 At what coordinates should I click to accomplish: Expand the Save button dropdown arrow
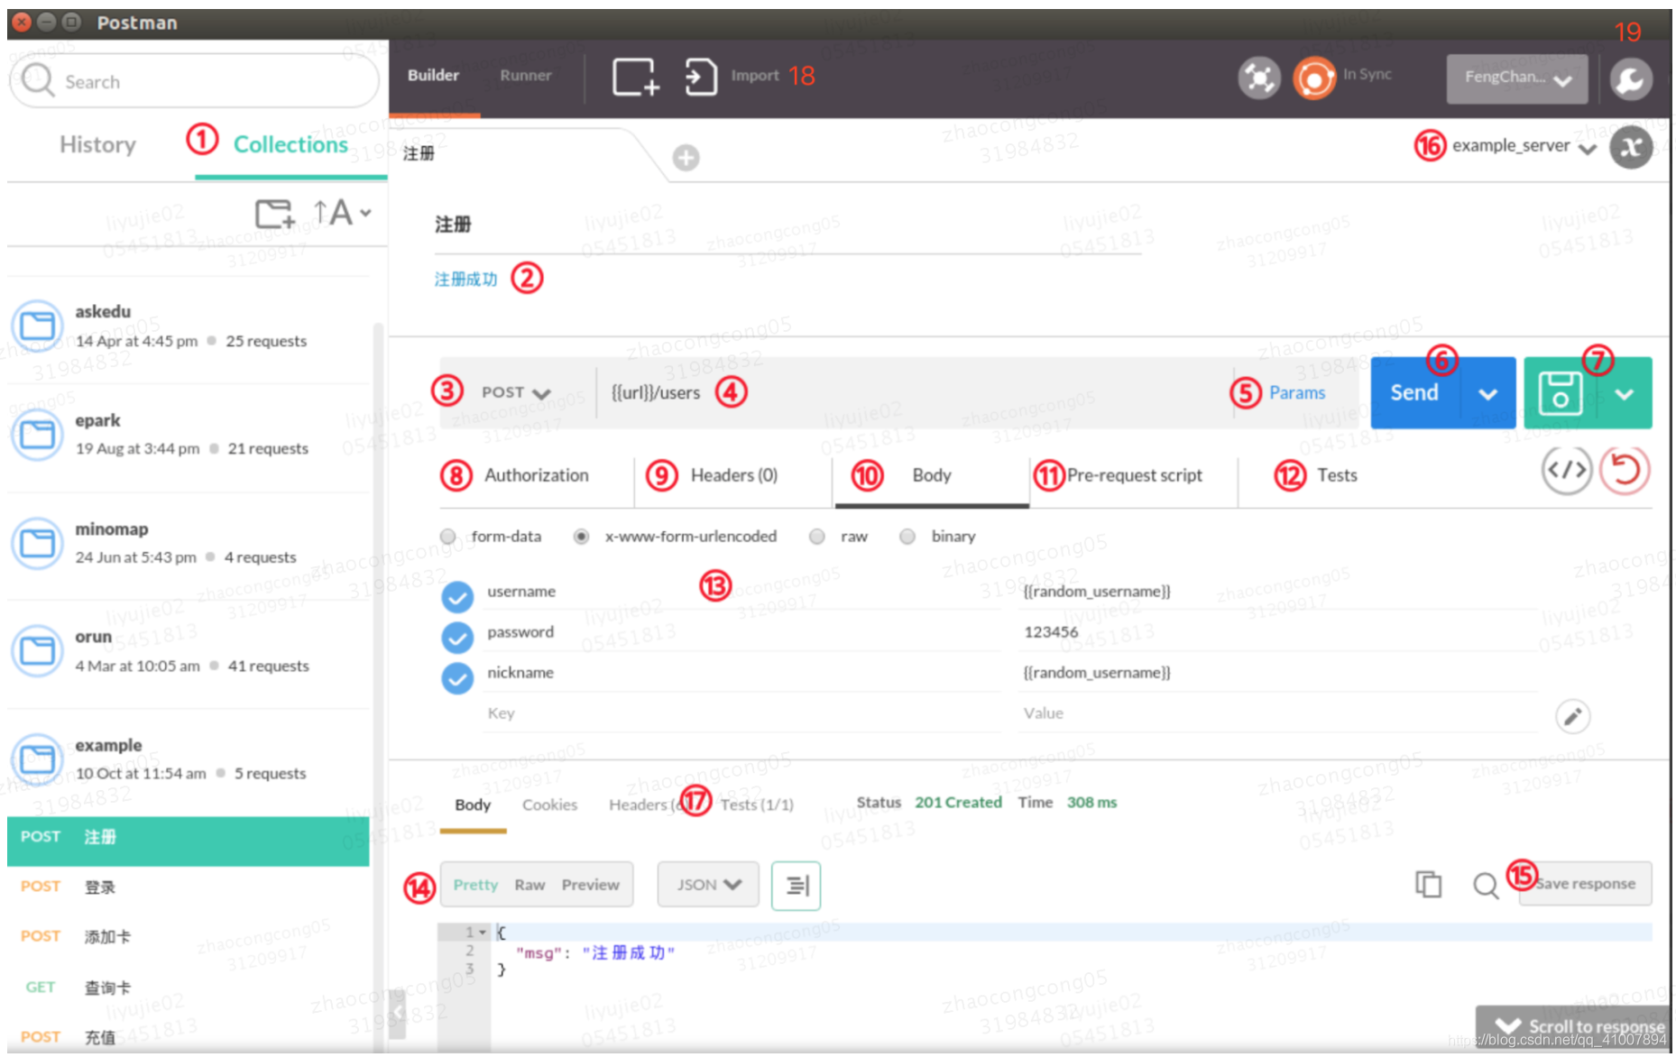pos(1625,394)
